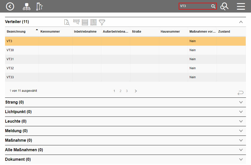This screenshot has height=165, width=251.
Task: Click the street light poles icon
Action: pyautogui.click(x=40, y=6)
